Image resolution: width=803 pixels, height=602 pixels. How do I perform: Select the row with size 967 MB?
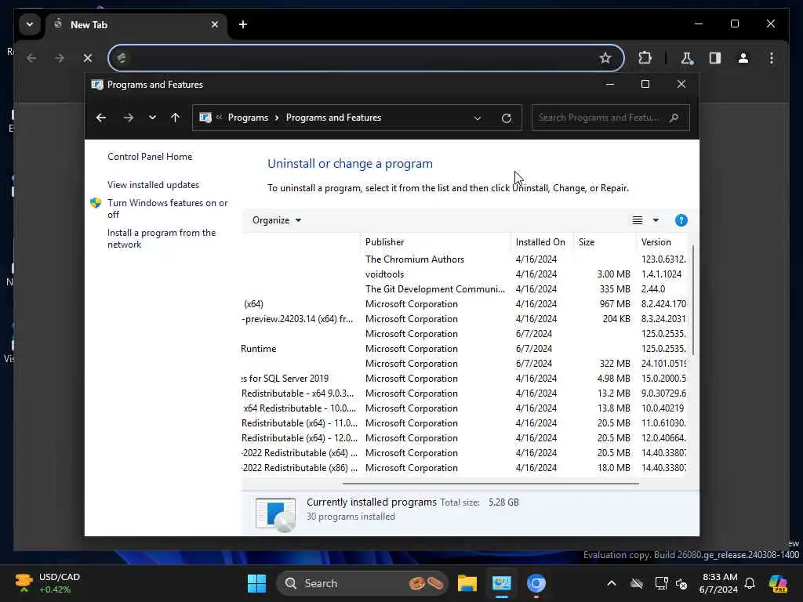[463, 304]
